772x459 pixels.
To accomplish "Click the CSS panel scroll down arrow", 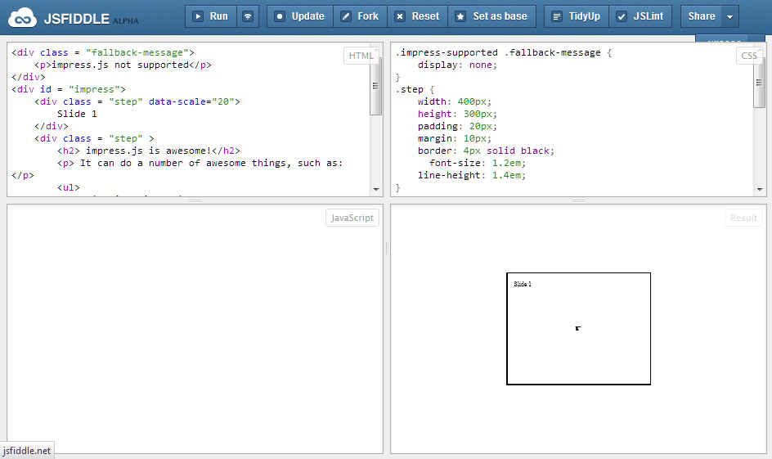I will (759, 189).
